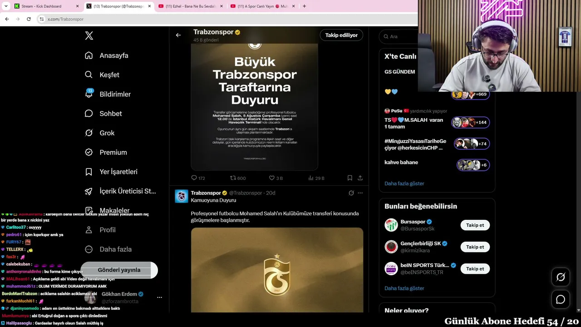Open the gold Trabzonspor logo image
This screenshot has width=581, height=327.
[277, 270]
